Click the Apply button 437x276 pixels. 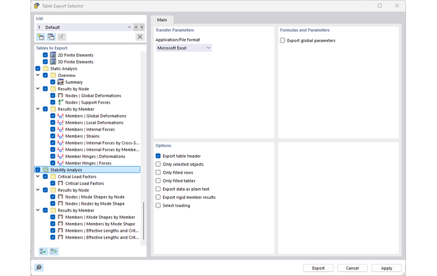pyautogui.click(x=386, y=268)
